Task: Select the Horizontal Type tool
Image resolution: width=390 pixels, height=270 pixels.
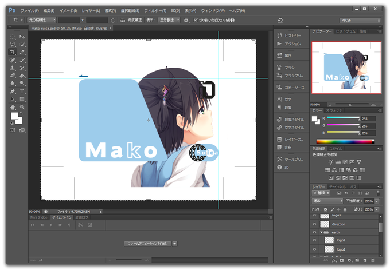Action: 22,91
